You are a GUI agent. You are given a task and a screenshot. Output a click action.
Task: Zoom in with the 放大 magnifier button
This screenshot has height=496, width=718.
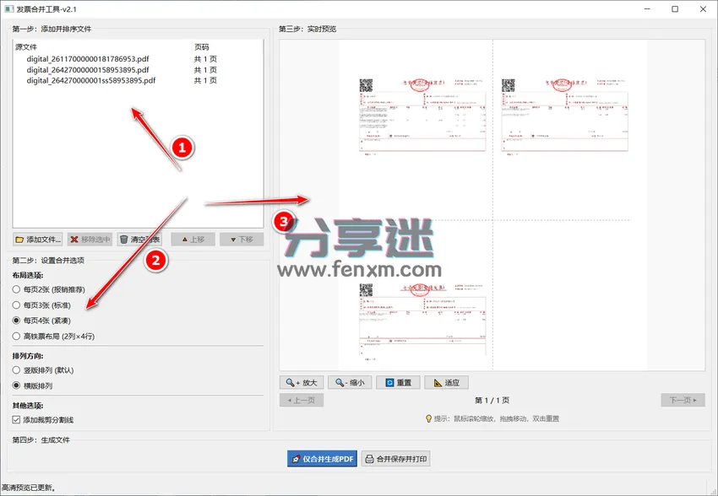pos(302,383)
